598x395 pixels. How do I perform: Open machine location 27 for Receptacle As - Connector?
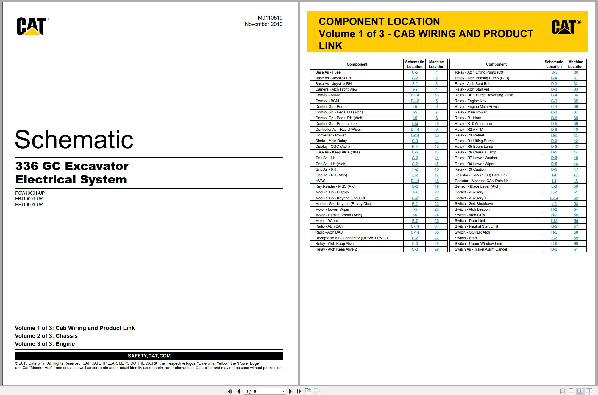point(436,238)
